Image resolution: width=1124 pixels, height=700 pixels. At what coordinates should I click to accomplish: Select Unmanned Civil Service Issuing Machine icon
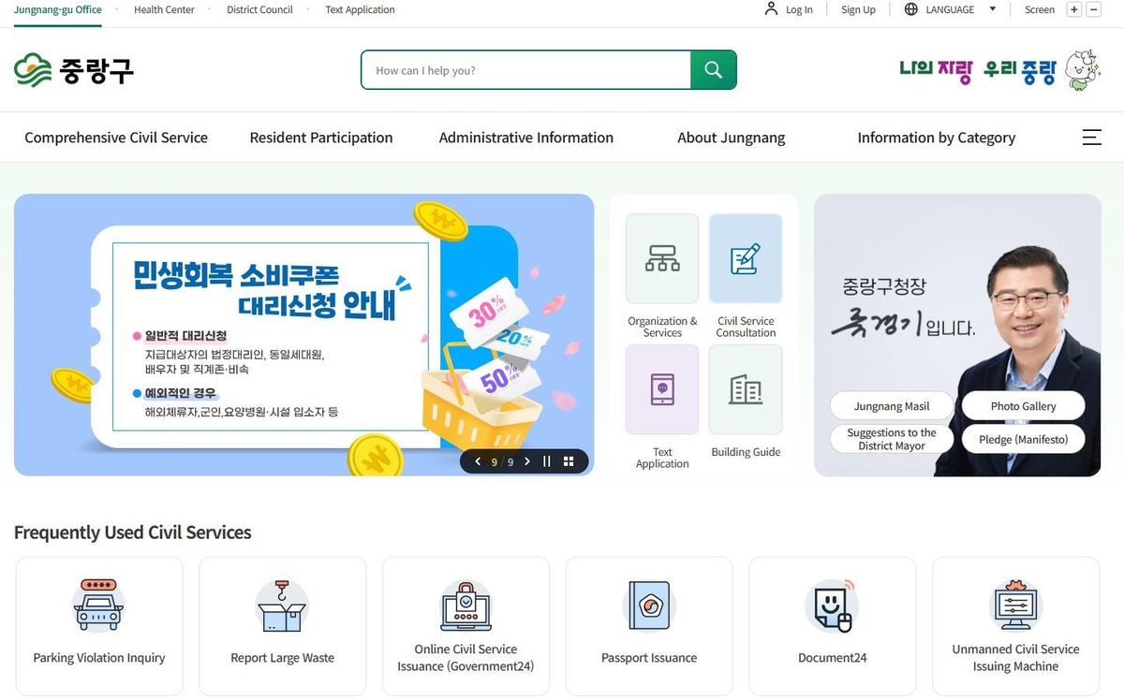coord(1015,605)
